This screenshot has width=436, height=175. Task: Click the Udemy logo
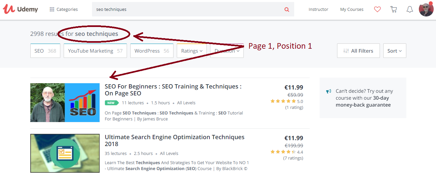pos(20,9)
